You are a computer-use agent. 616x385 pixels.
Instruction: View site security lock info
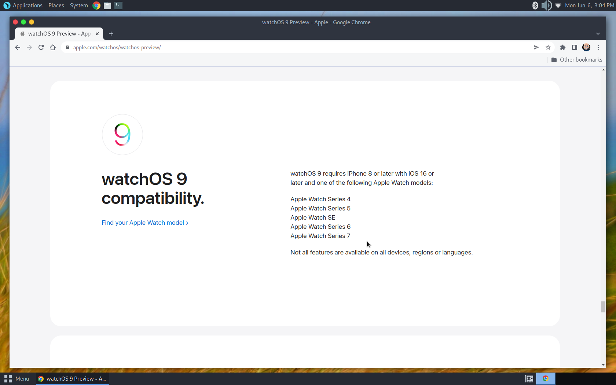pos(67,47)
